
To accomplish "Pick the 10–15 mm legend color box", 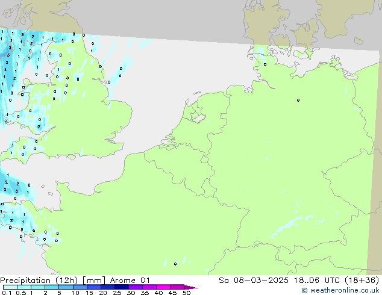I will [x=80, y=287].
